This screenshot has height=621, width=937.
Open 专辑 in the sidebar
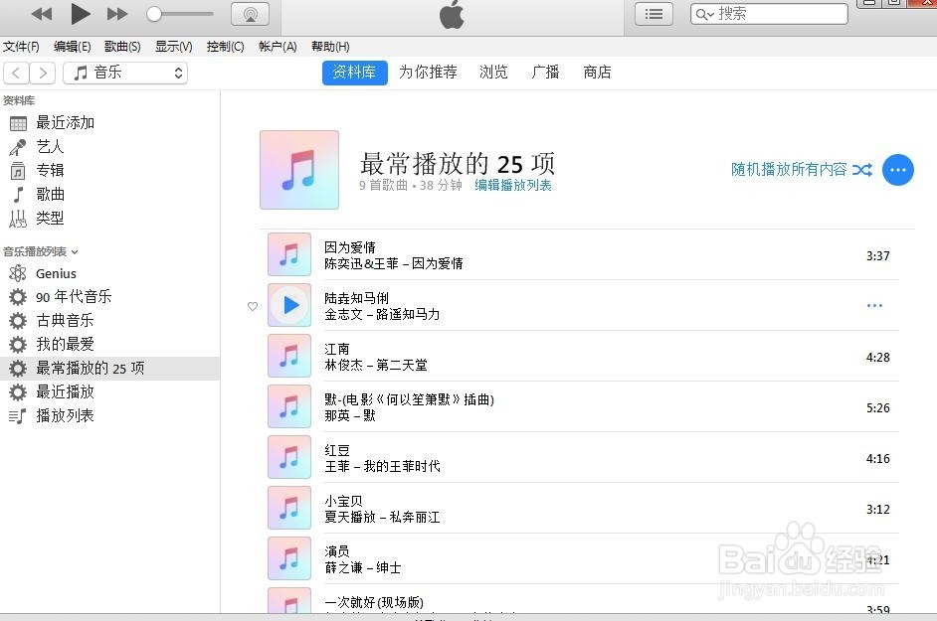coord(50,171)
